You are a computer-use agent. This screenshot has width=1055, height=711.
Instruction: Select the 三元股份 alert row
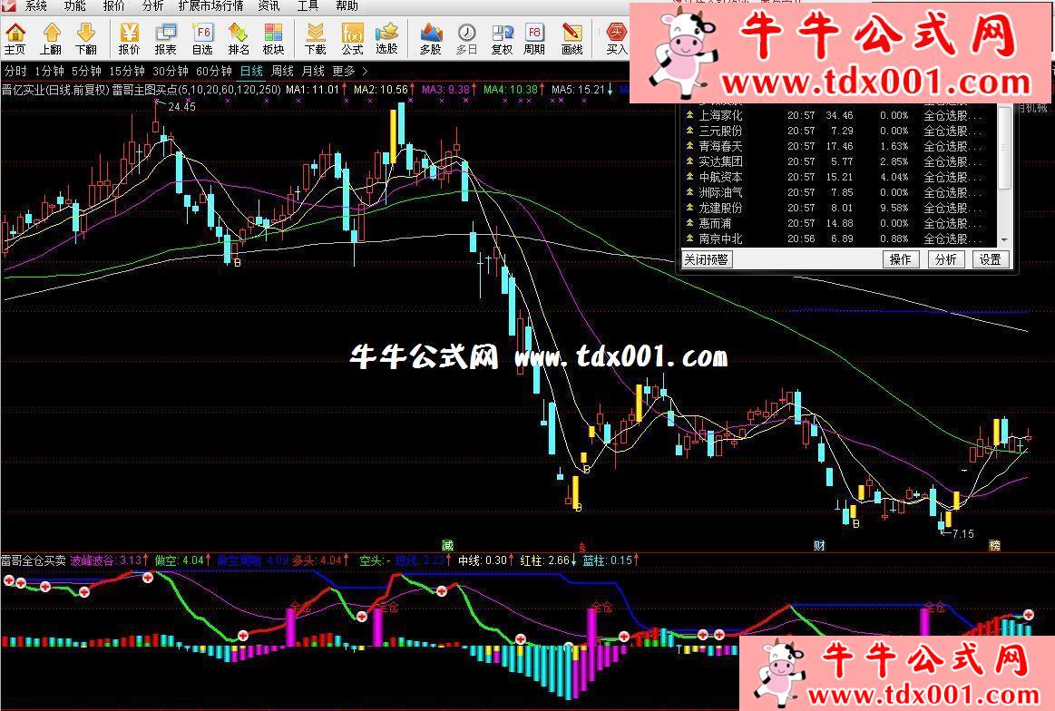840,131
